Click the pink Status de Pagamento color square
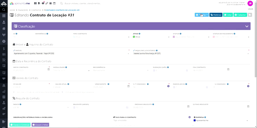This screenshot has width=257, height=128. 214,37
